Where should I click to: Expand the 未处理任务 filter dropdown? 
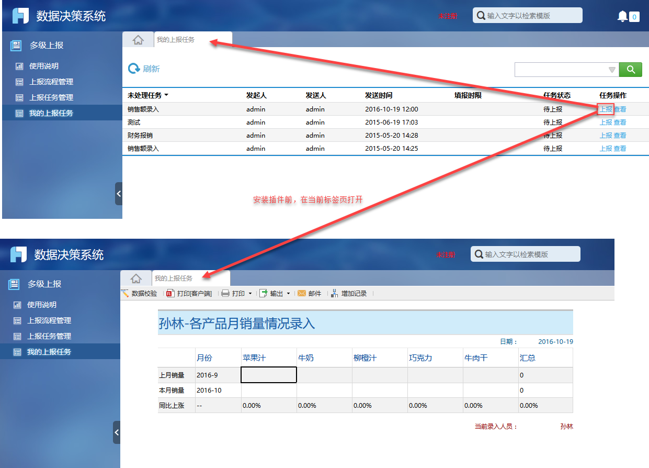pyautogui.click(x=166, y=95)
